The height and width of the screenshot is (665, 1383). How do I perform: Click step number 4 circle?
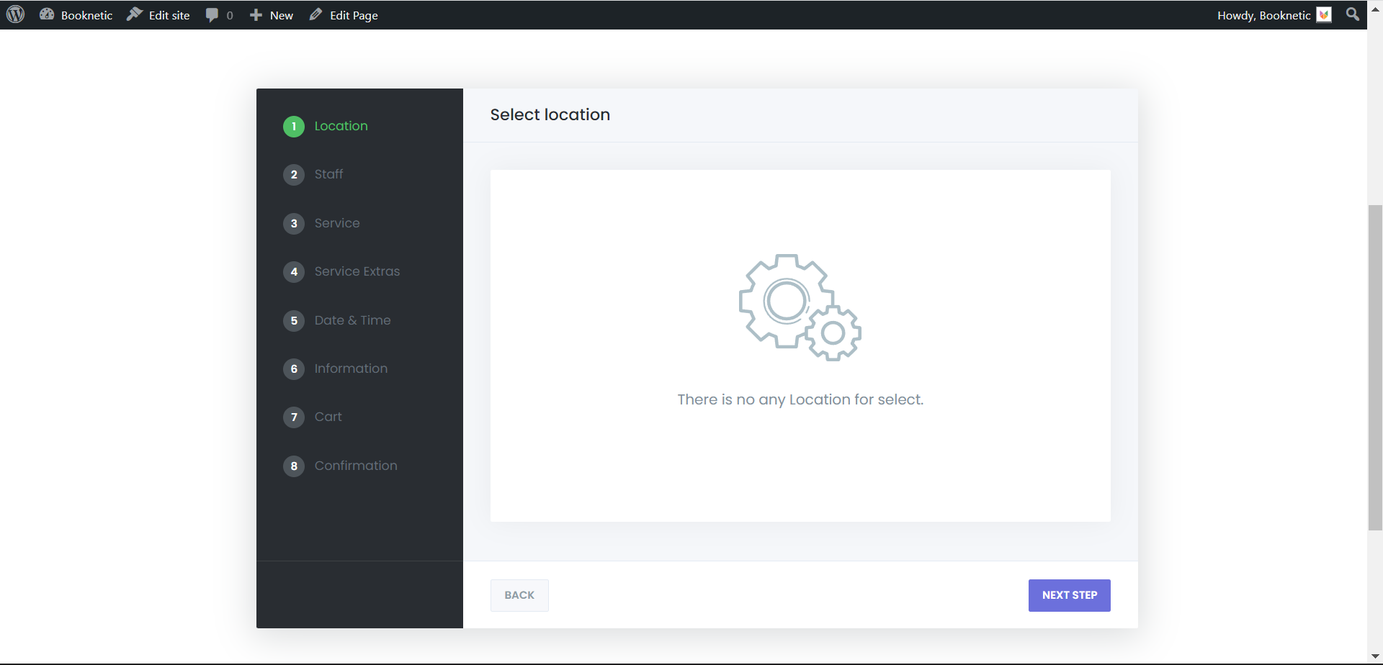click(294, 272)
